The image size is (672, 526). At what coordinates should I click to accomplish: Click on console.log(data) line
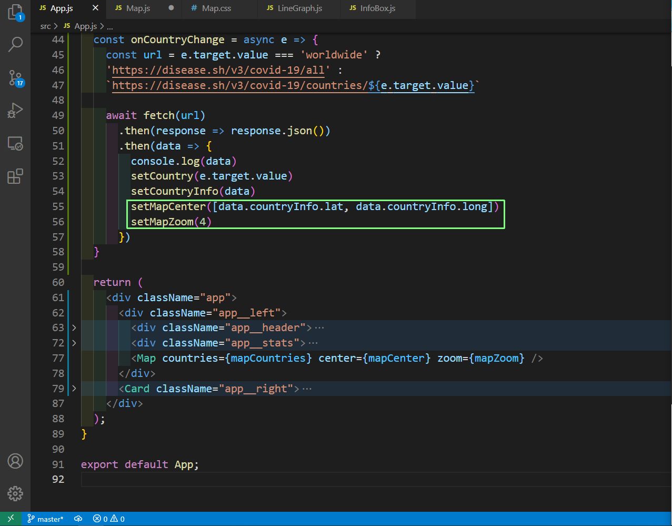pyautogui.click(x=184, y=161)
